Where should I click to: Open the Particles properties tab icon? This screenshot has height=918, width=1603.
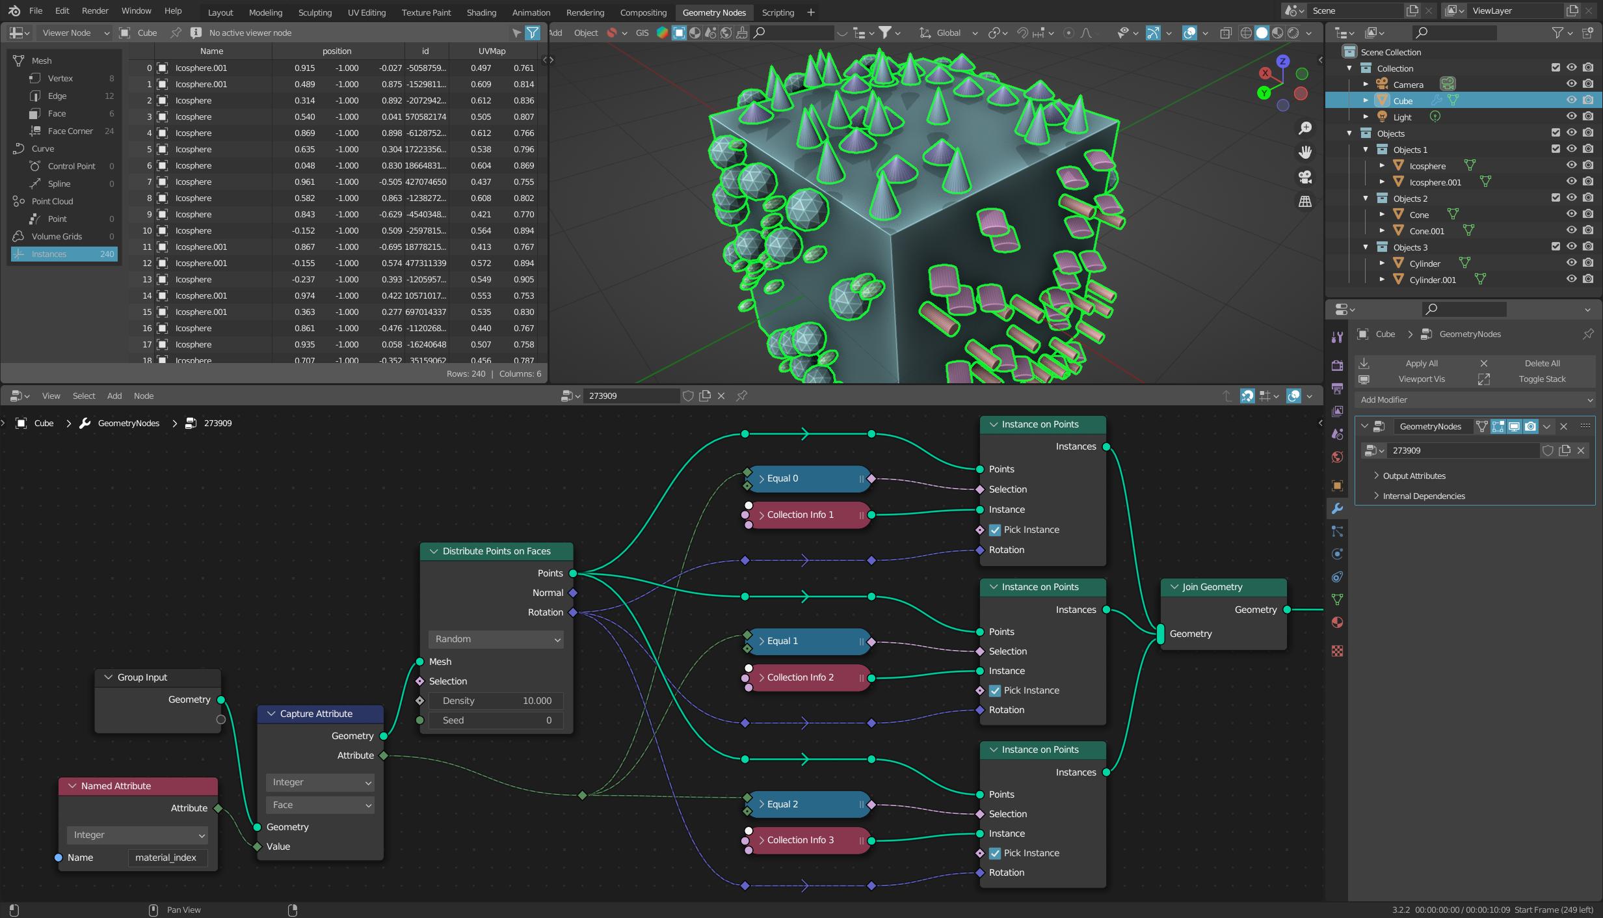click(x=1337, y=532)
